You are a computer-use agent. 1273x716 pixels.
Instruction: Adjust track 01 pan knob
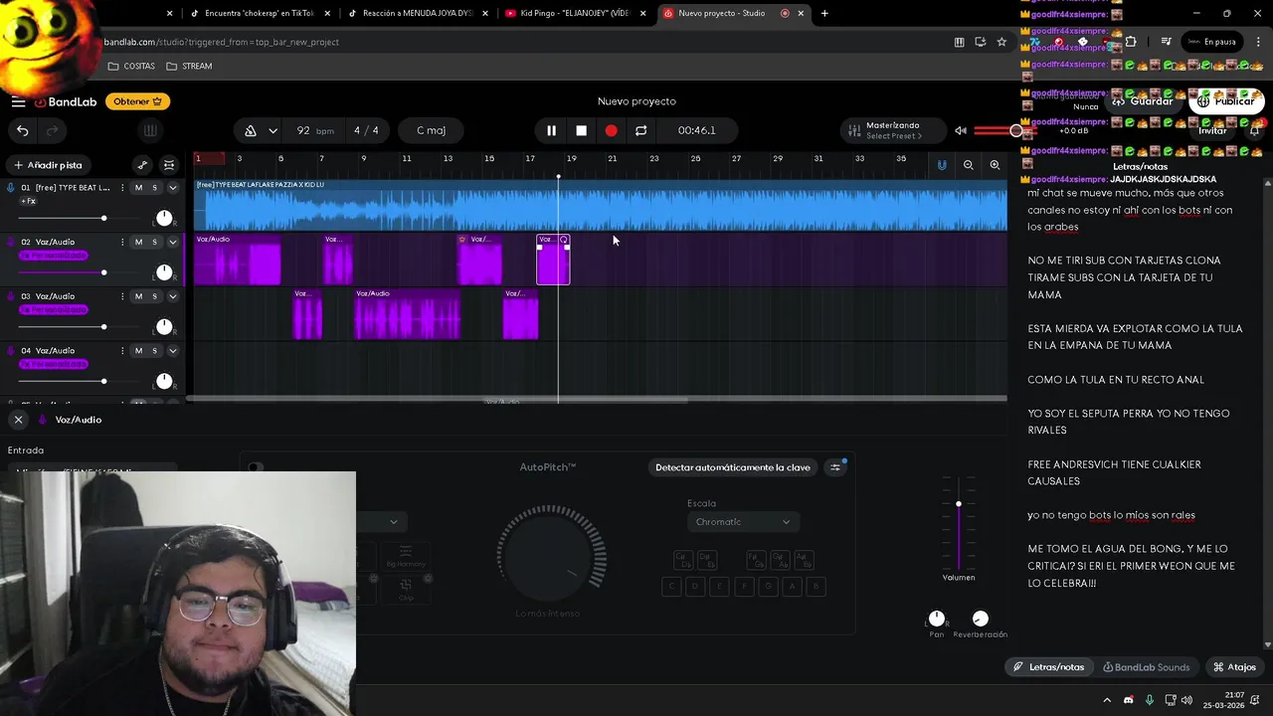coord(164,218)
